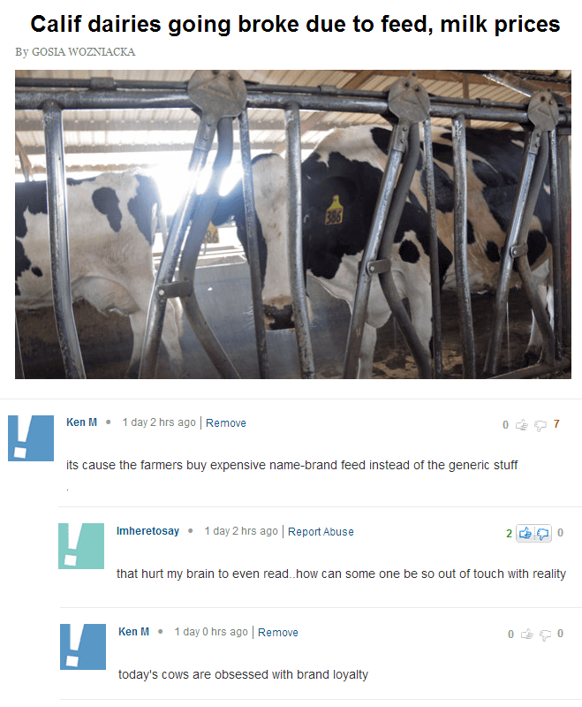Open Imheretosay username profile
582x707 pixels.
pos(147,531)
